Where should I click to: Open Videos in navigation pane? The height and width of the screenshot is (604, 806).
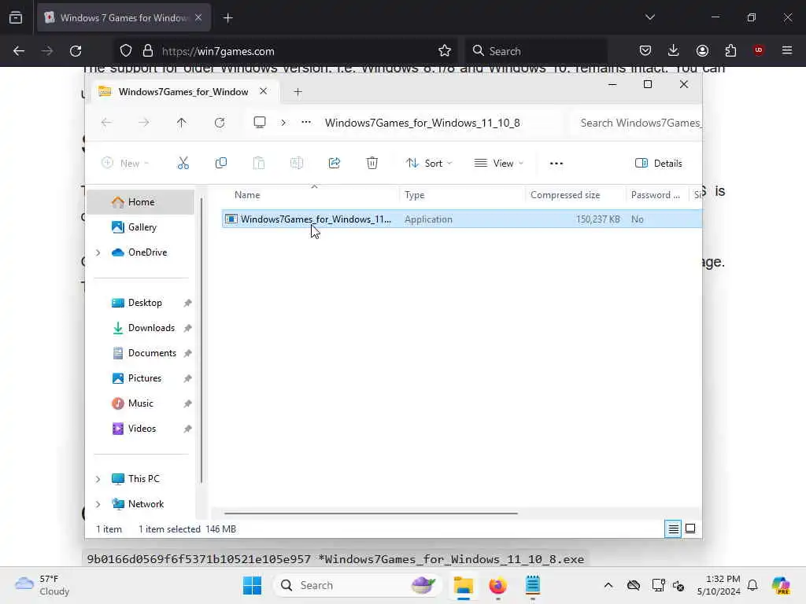pos(140,429)
